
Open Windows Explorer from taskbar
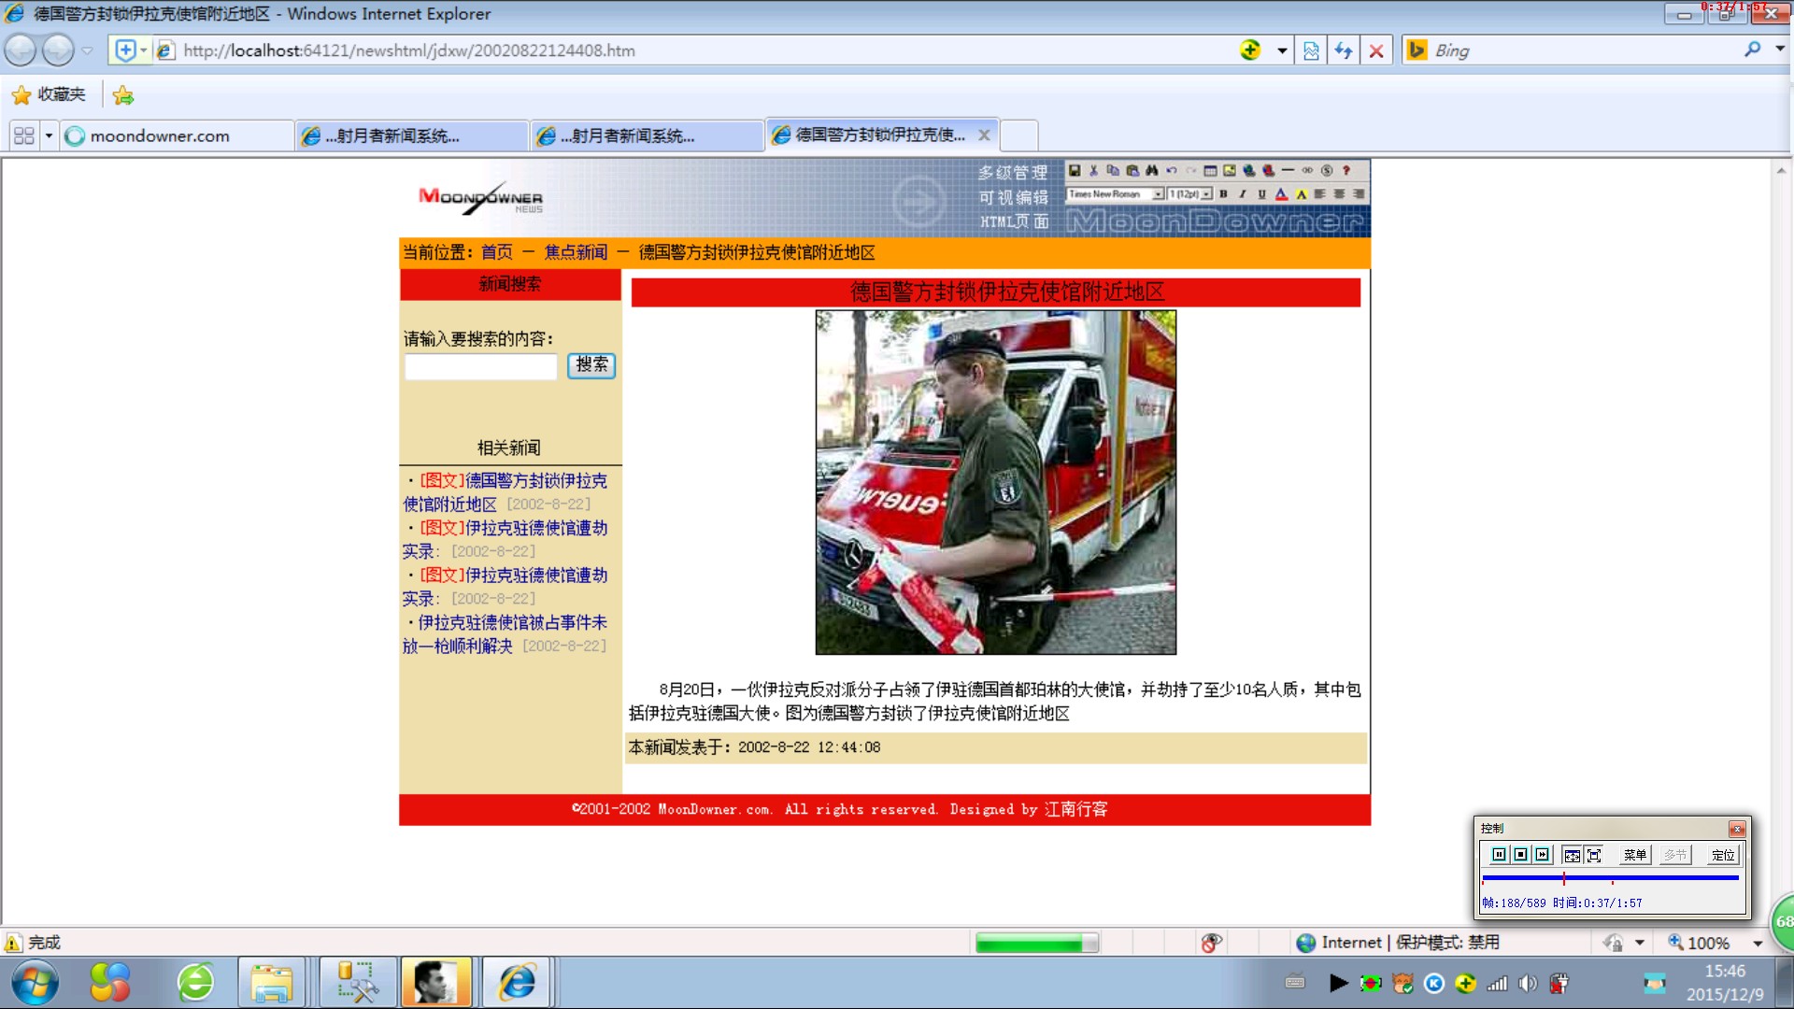pyautogui.click(x=272, y=983)
